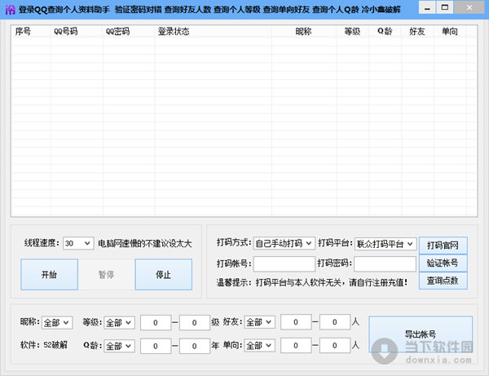Screen dimensions: 489x376
Task: Expand the 打码方式 dropdown
Action: click(284, 243)
